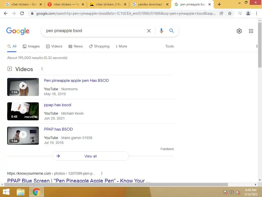Select the All search filter
This screenshot has width=262, height=197.
click(12, 46)
